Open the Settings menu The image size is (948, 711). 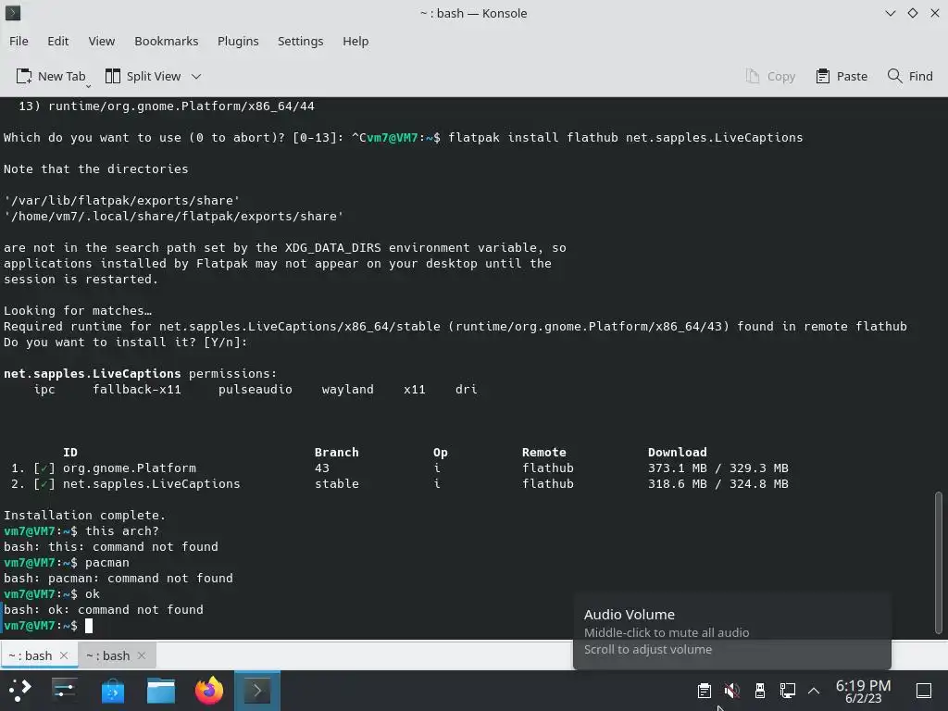tap(301, 41)
